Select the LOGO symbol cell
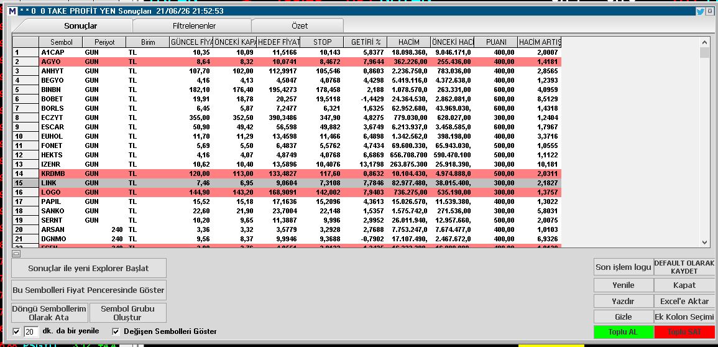 point(61,192)
